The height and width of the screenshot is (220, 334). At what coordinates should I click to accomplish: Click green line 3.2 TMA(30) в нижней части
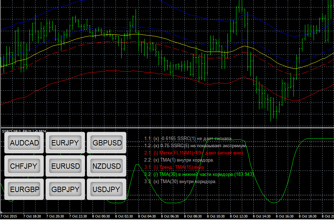click(x=199, y=174)
